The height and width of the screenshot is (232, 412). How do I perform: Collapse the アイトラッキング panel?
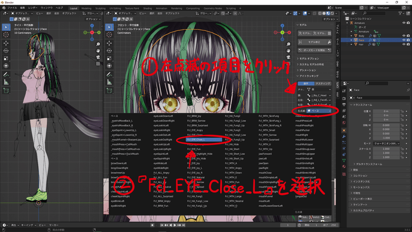click(308, 76)
